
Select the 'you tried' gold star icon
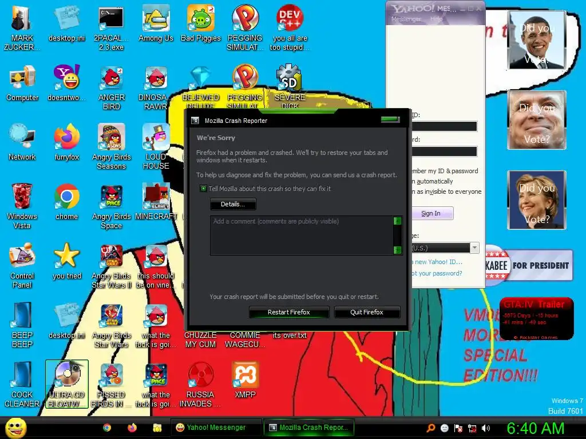pyautogui.click(x=66, y=261)
